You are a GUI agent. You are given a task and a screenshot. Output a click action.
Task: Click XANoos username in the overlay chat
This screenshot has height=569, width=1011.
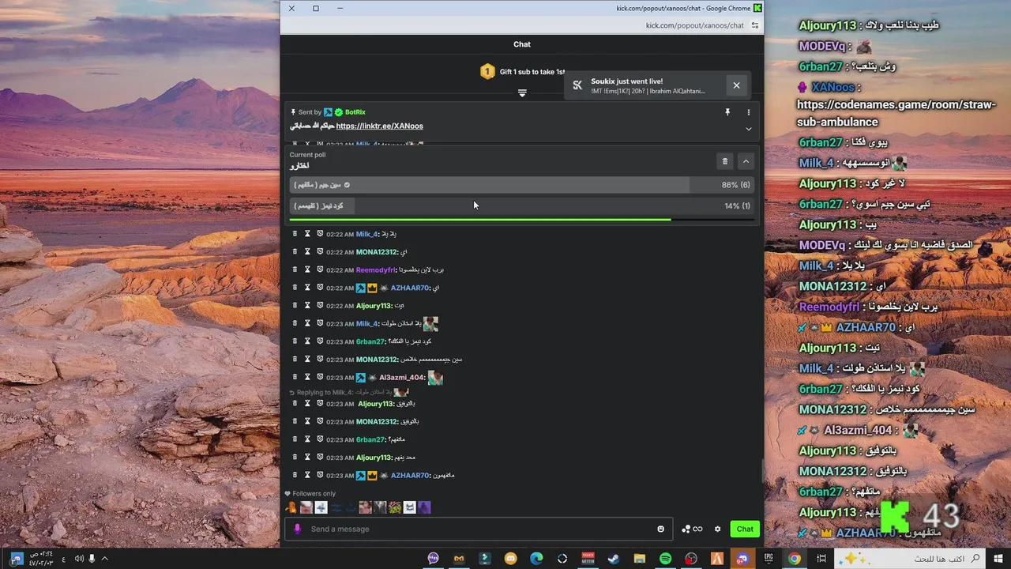[x=832, y=87]
